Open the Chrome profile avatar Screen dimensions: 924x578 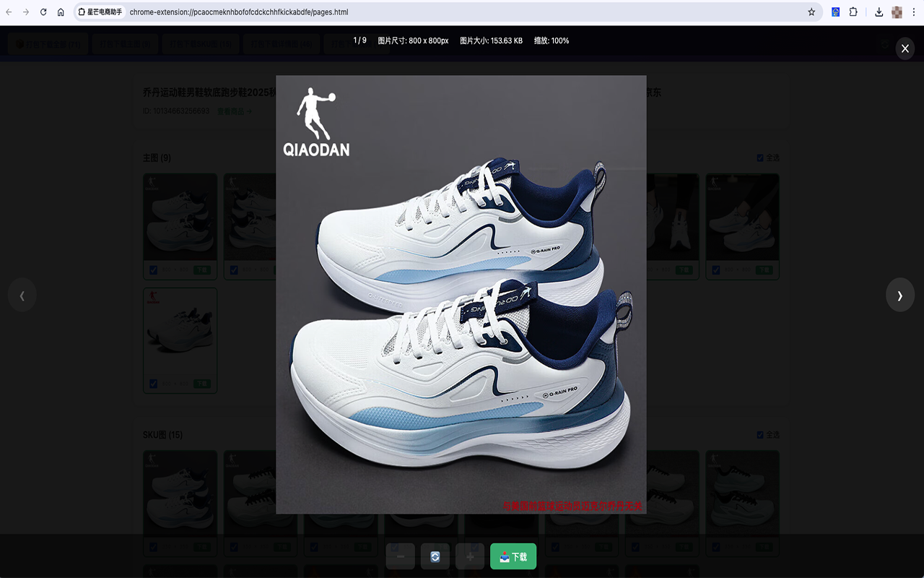click(x=897, y=12)
